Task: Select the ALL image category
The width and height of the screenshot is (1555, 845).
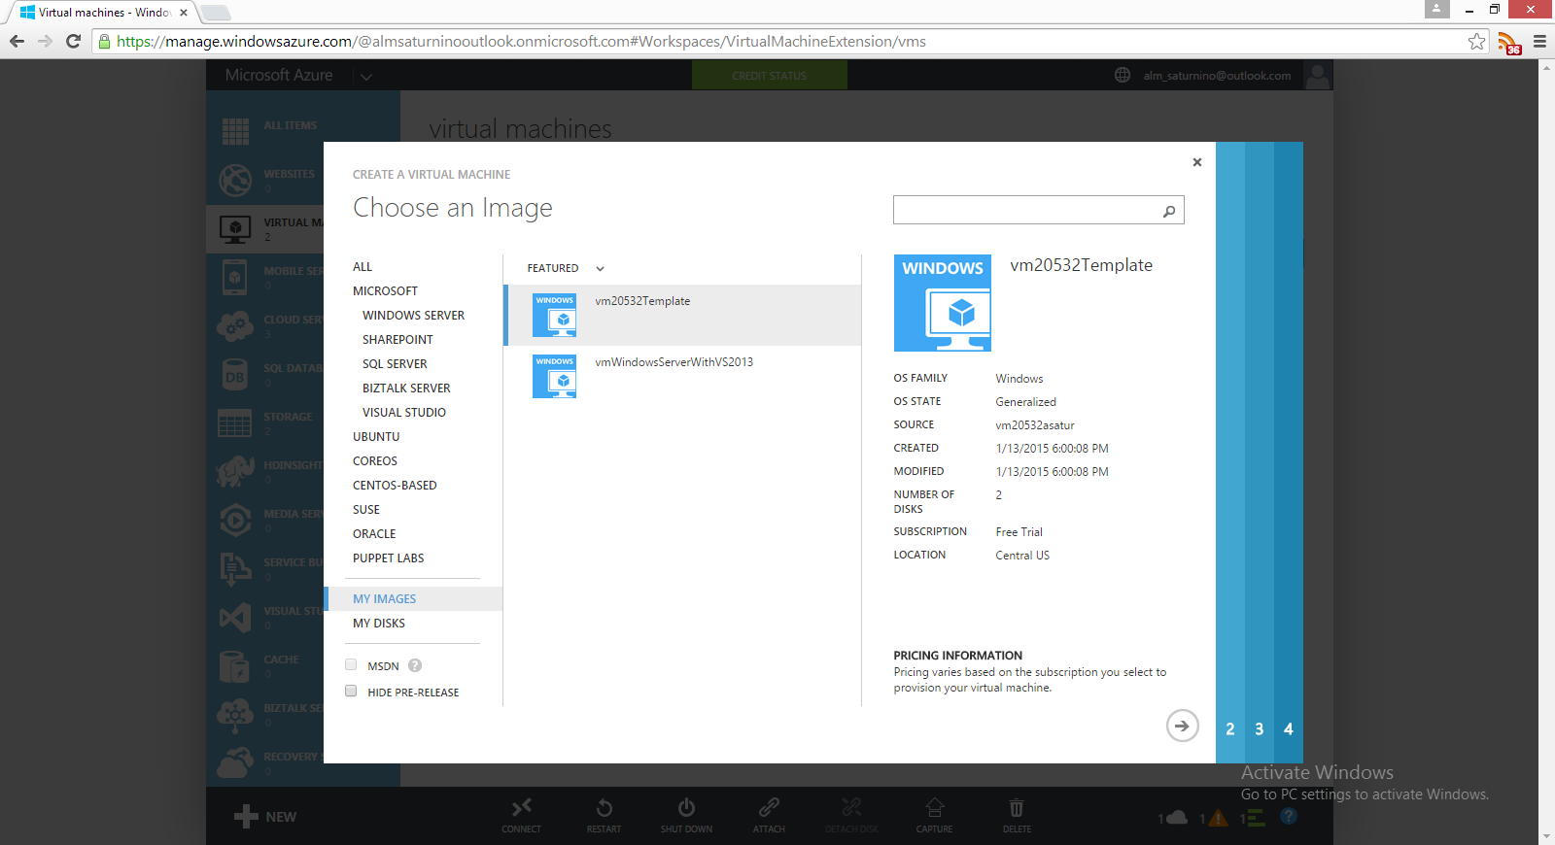Action: tap(363, 267)
